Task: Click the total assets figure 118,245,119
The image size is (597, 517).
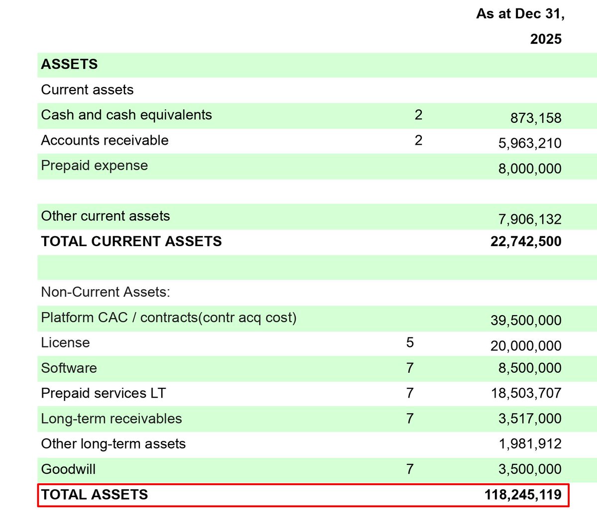Action: (x=523, y=495)
